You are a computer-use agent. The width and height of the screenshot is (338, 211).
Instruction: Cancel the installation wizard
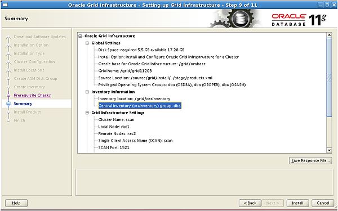click(x=323, y=203)
